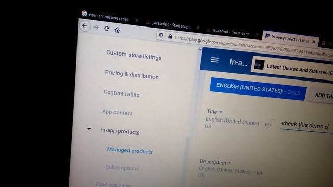Go back with the browser back arrow
Viewport: 333px width, 187px height.
click(x=85, y=26)
